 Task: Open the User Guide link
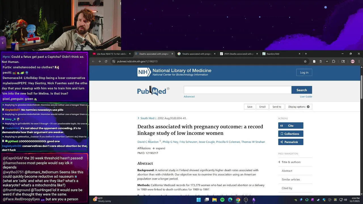[306, 97]
